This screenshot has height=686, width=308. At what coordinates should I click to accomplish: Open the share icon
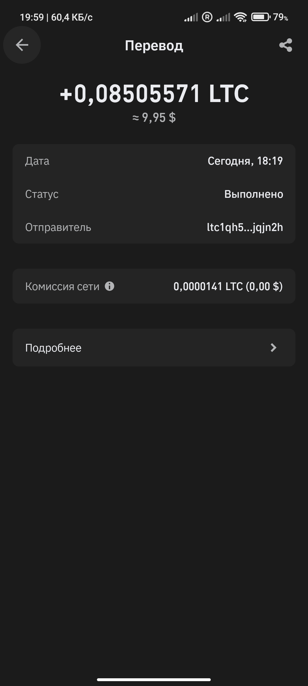coord(285,45)
